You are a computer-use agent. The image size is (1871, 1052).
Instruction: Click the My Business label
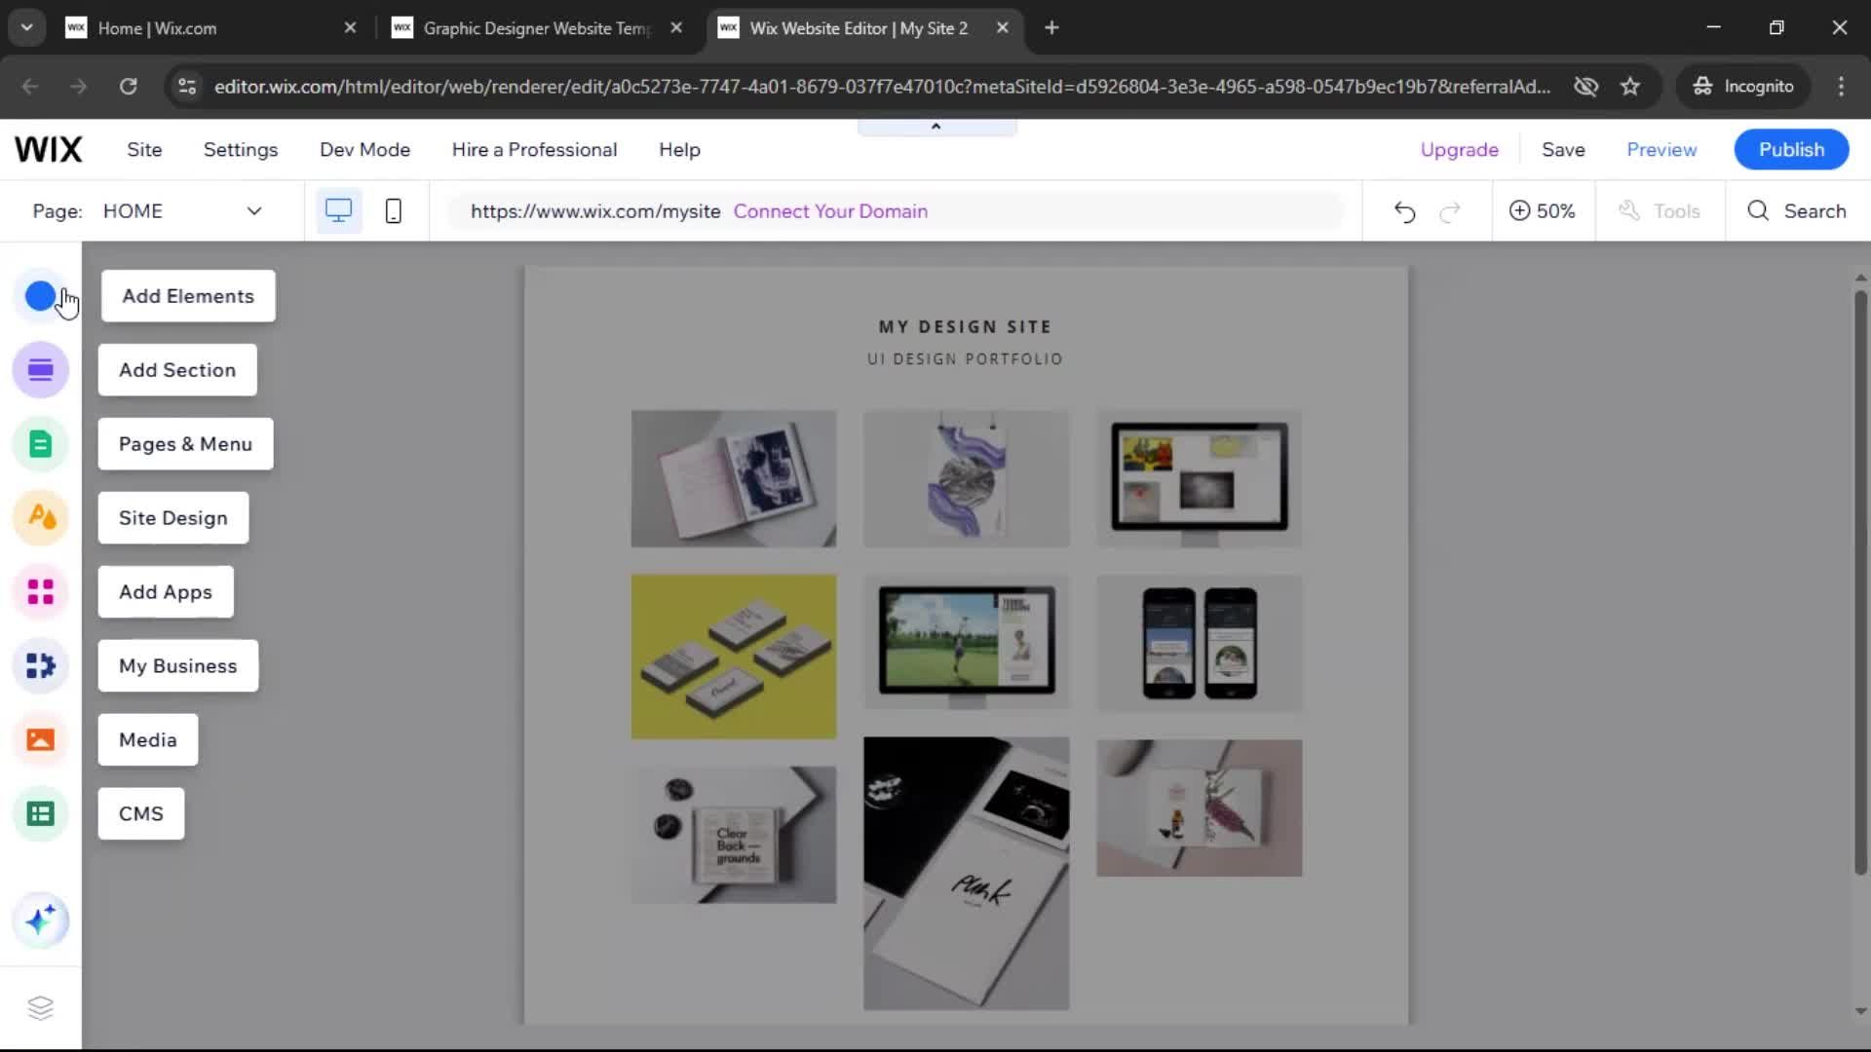(178, 666)
